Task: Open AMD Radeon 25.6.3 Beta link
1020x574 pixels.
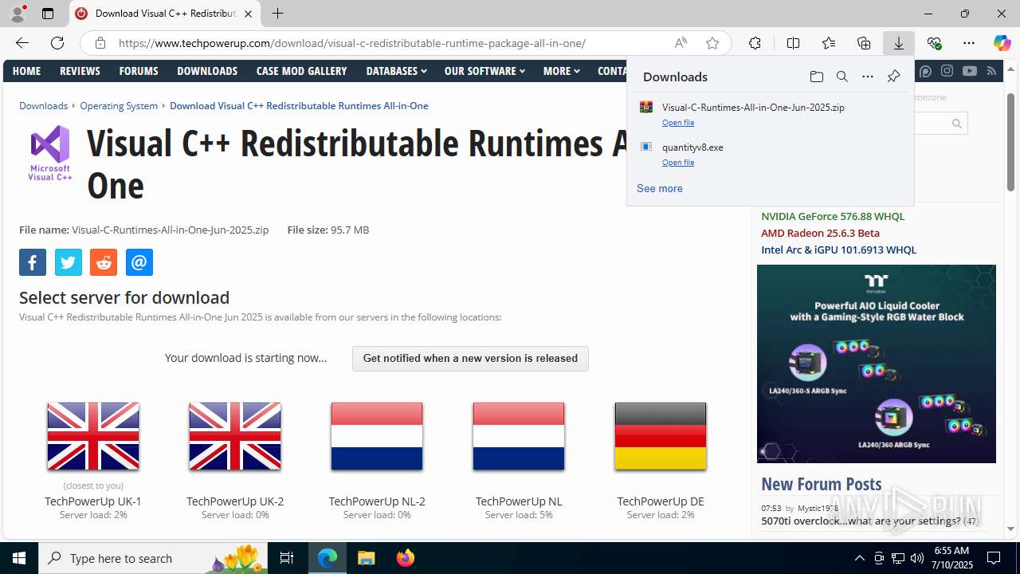Action: pos(820,233)
